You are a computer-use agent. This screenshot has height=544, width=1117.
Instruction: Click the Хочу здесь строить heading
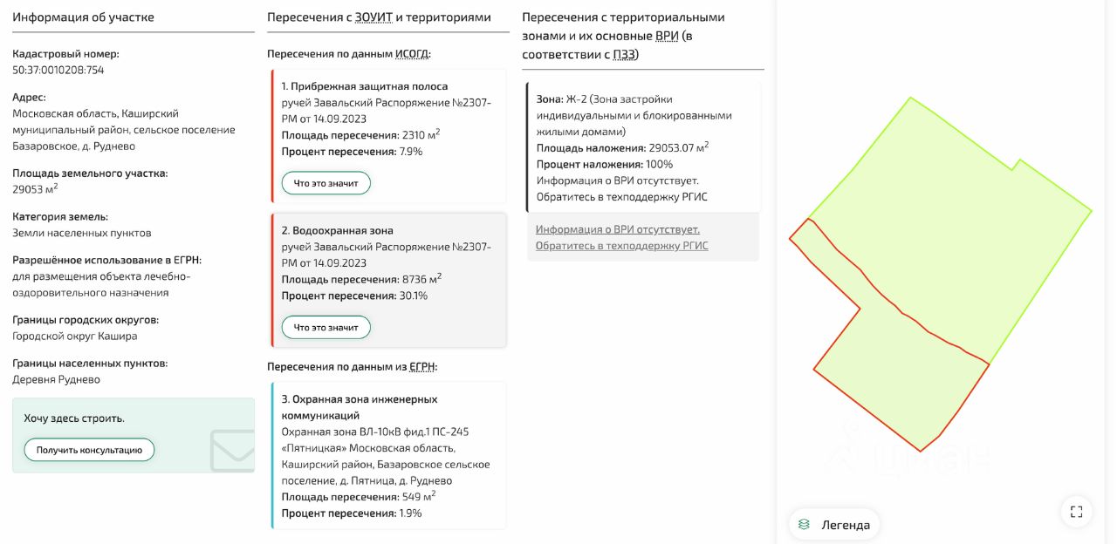coord(74,418)
